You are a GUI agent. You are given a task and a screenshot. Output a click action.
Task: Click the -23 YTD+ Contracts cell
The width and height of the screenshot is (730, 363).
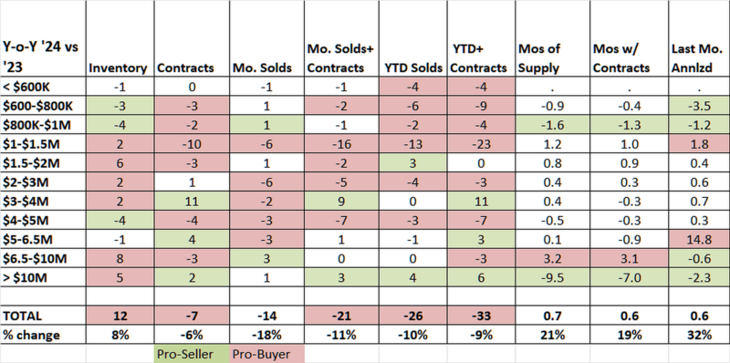click(481, 144)
